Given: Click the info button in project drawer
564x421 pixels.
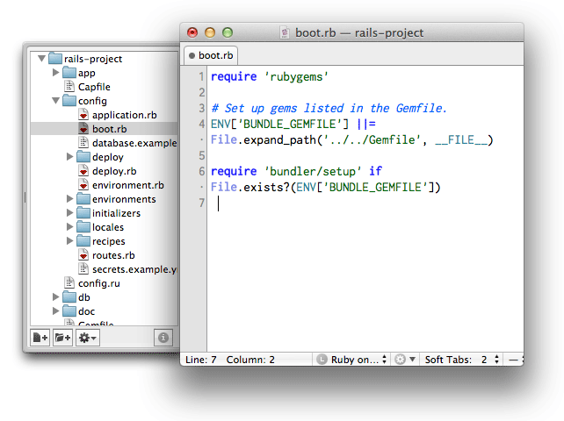Looking at the screenshot, I should click(163, 337).
